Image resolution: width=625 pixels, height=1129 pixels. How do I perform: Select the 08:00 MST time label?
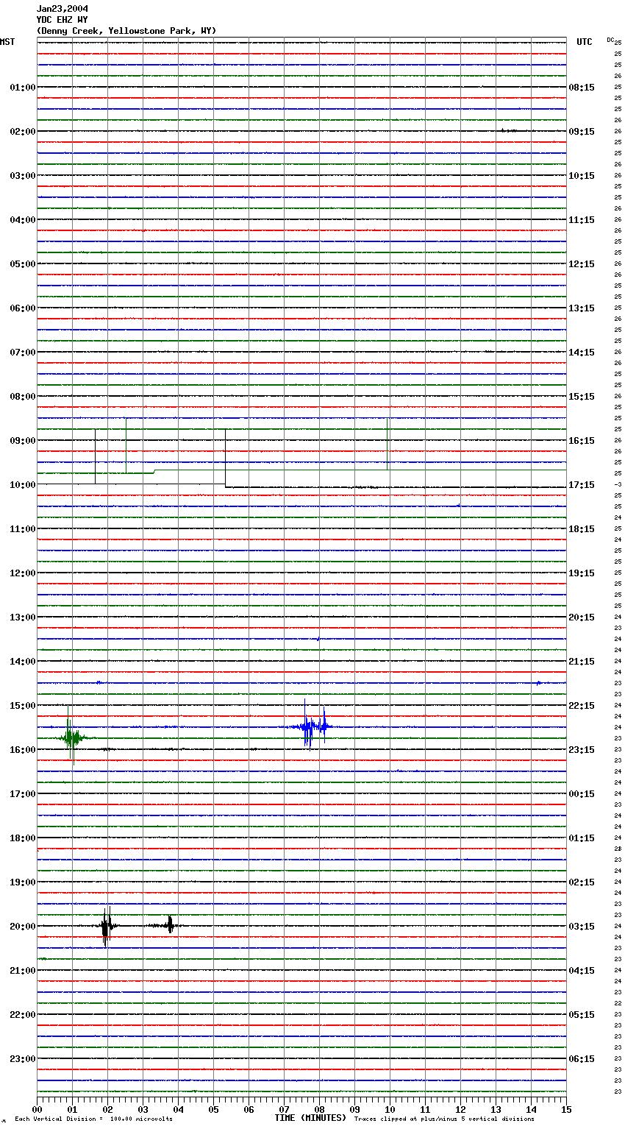(23, 397)
